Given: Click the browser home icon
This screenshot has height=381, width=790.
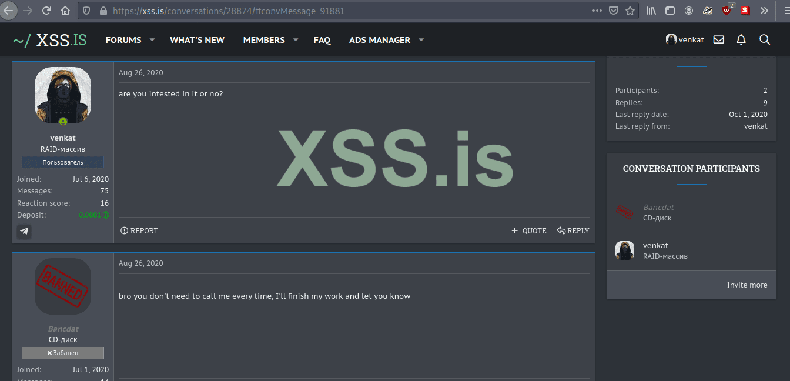Looking at the screenshot, I should tap(65, 10).
